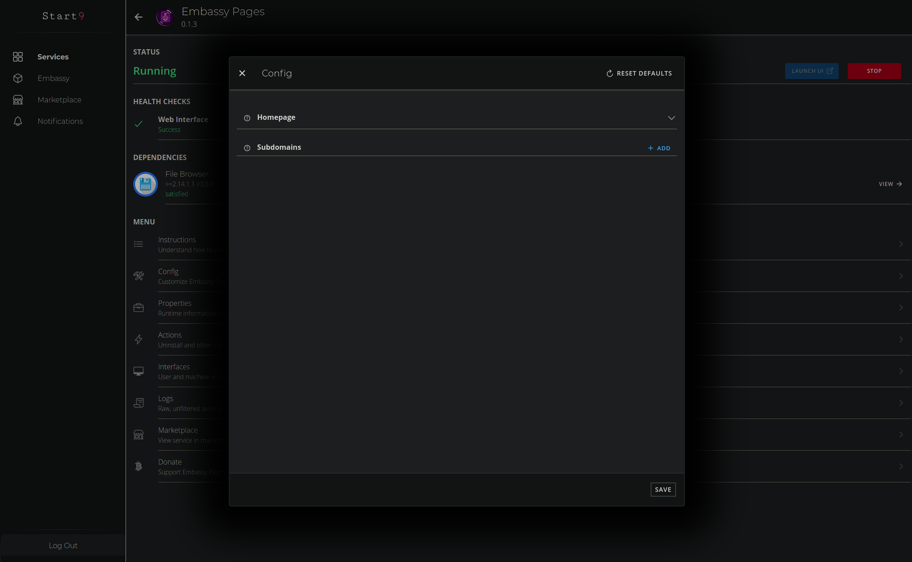
Task: Open Marketplace from the sidebar
Action: point(59,100)
